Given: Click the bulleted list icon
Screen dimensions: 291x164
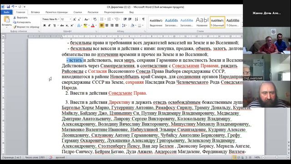Looking at the screenshot, I should [x=102, y=19].
